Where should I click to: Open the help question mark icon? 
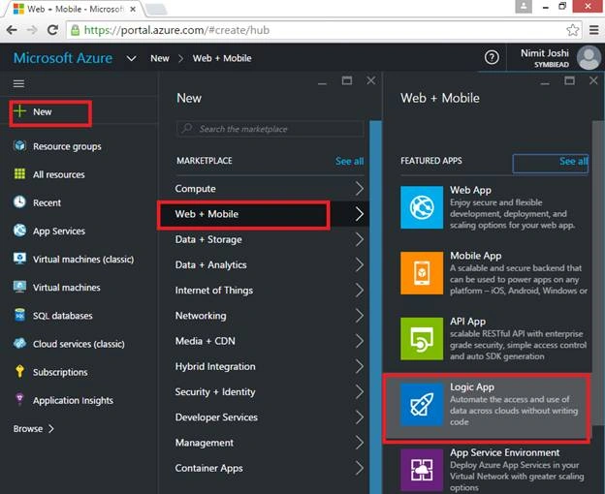pos(492,58)
